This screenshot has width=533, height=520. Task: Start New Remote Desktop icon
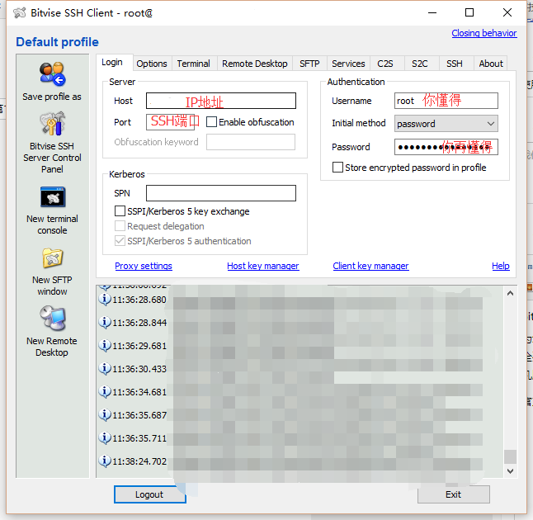(52, 319)
